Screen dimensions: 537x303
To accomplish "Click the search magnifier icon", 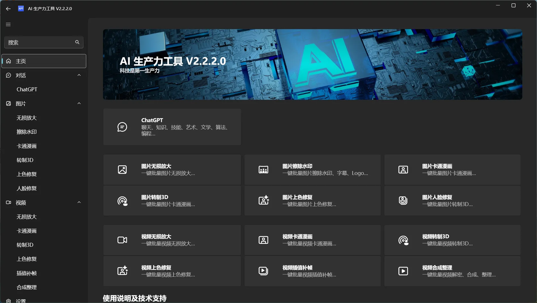I will [77, 42].
